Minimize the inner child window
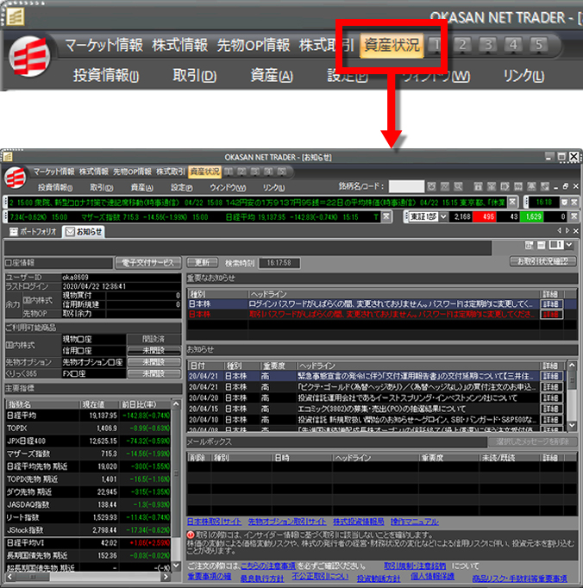This screenshot has width=583, height=588. pos(556,186)
